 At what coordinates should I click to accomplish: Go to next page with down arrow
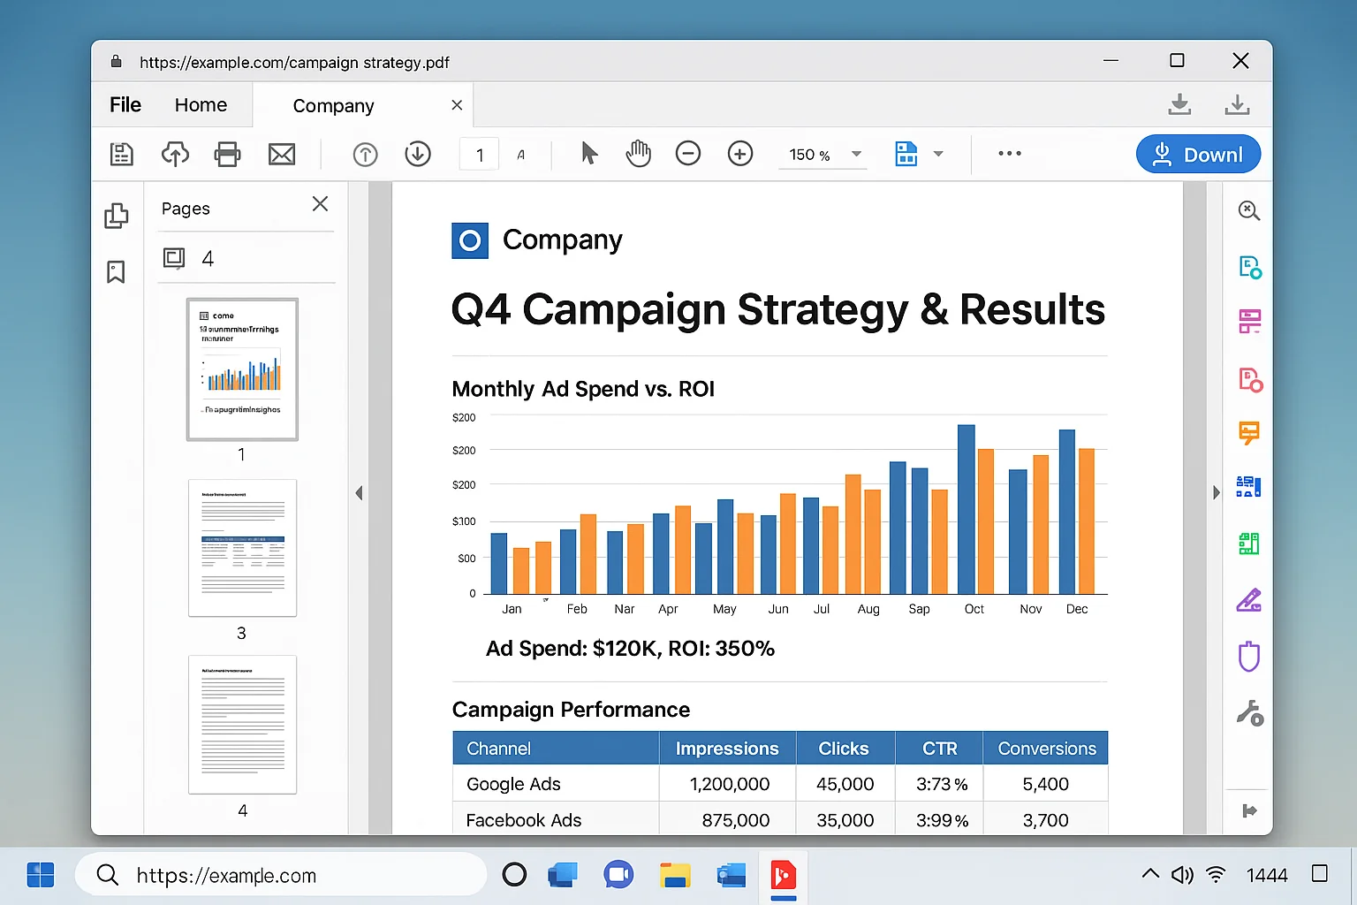coord(417,154)
